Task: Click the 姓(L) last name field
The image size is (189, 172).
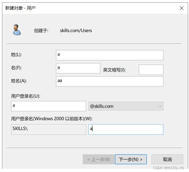Action: [110, 55]
